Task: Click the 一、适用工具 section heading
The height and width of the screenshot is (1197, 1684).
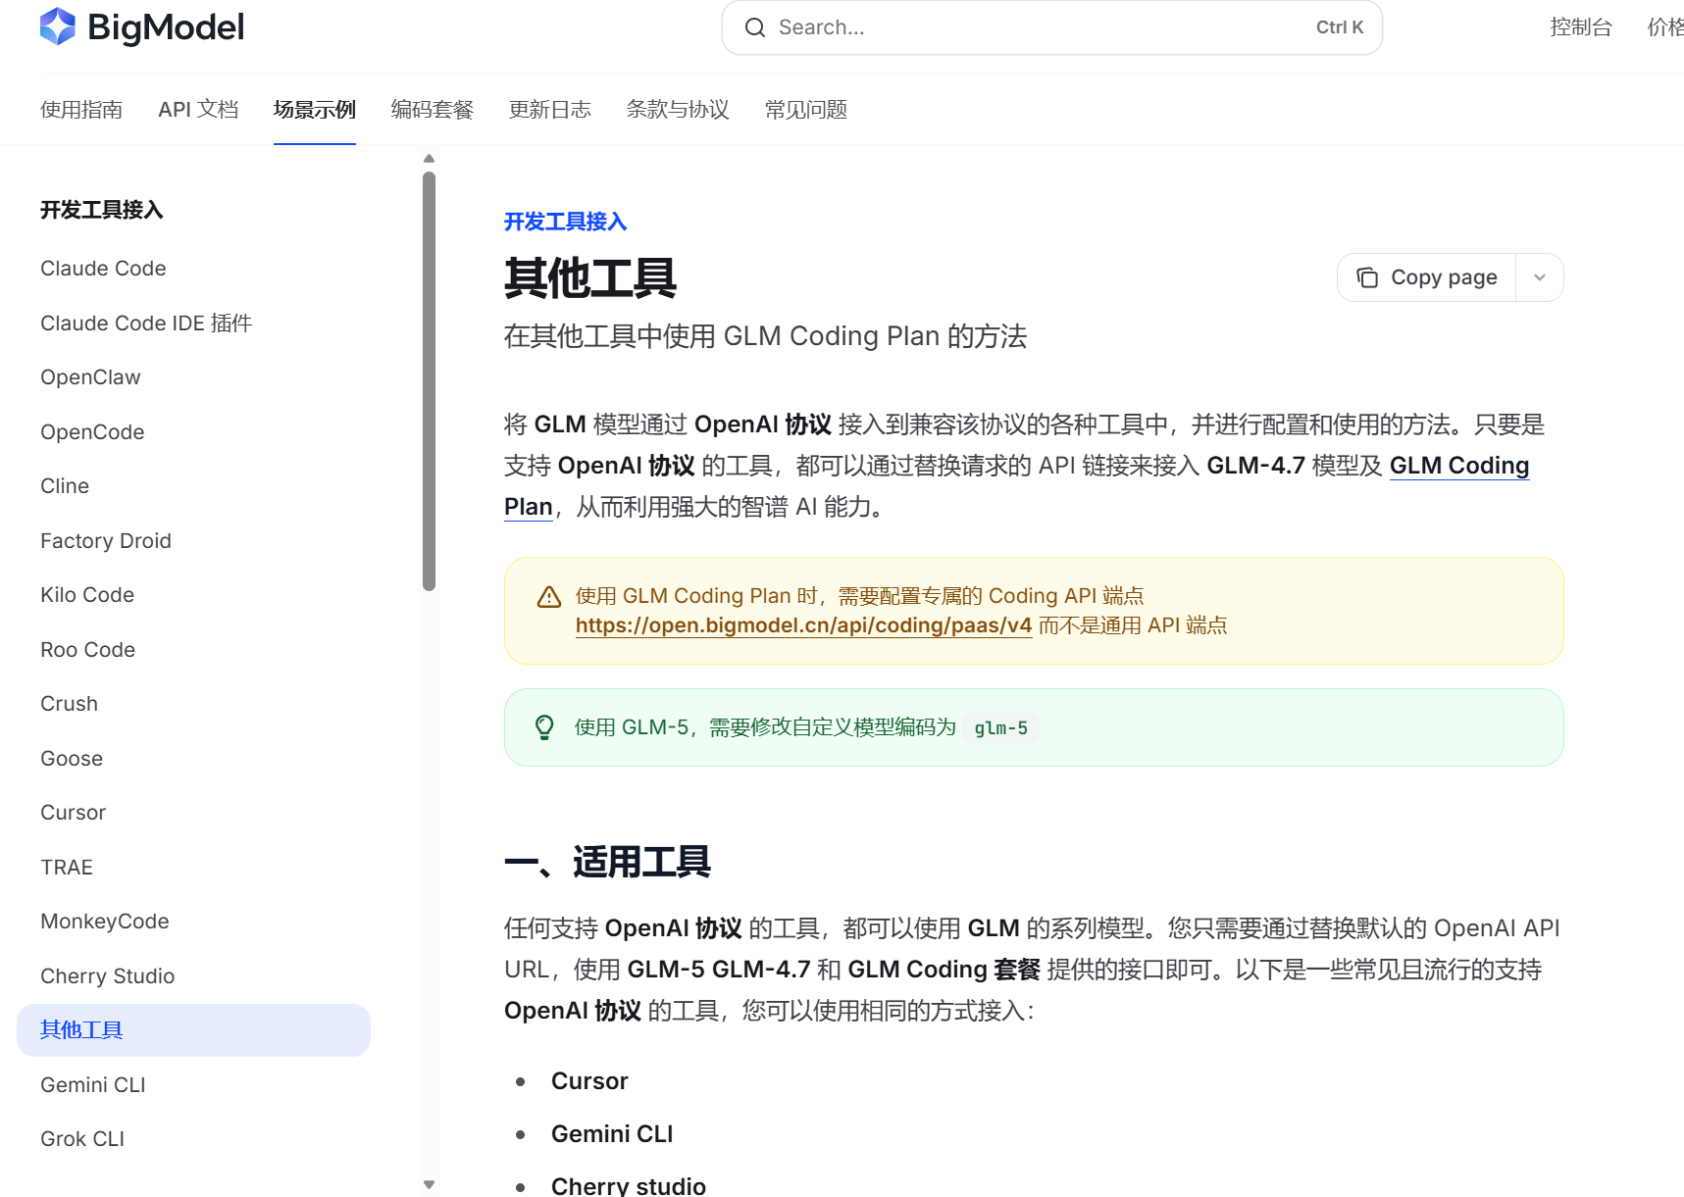Action: pyautogui.click(x=607, y=863)
